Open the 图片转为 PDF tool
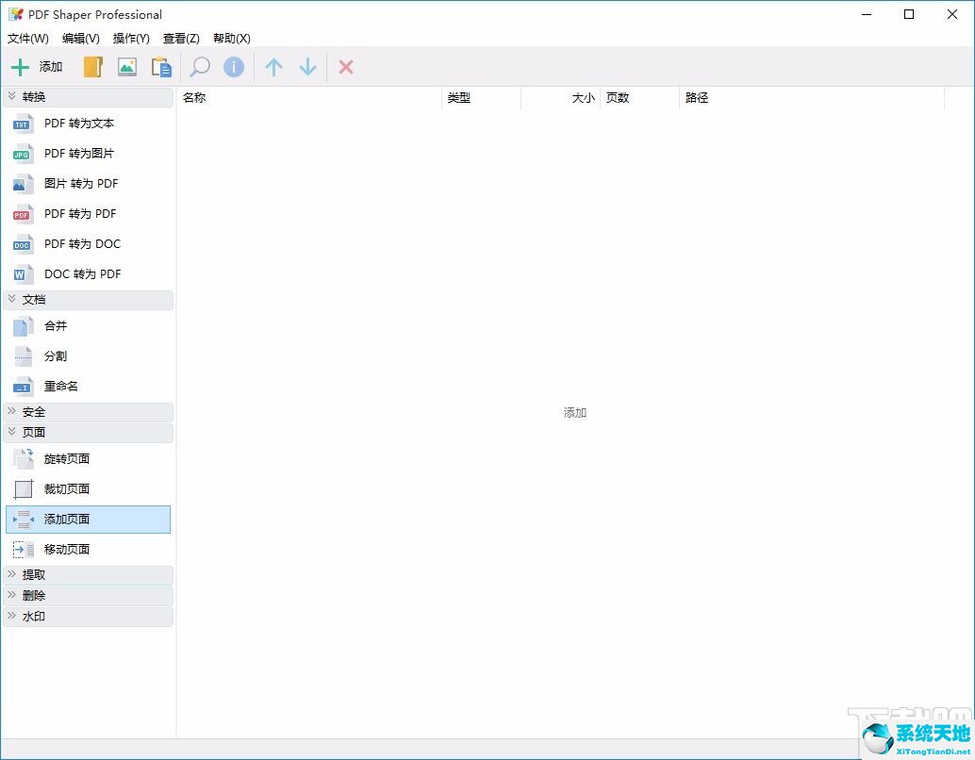975x760 pixels. click(x=81, y=183)
